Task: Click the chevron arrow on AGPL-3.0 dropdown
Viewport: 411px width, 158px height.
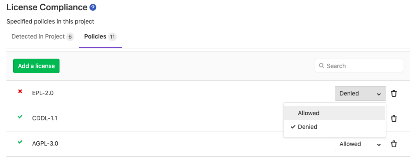Action: point(379,145)
